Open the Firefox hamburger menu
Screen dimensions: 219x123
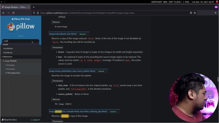coord(215,13)
